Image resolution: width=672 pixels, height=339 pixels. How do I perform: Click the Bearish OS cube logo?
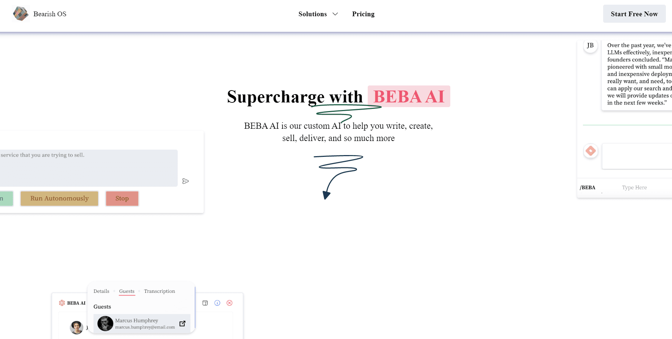[x=21, y=14]
